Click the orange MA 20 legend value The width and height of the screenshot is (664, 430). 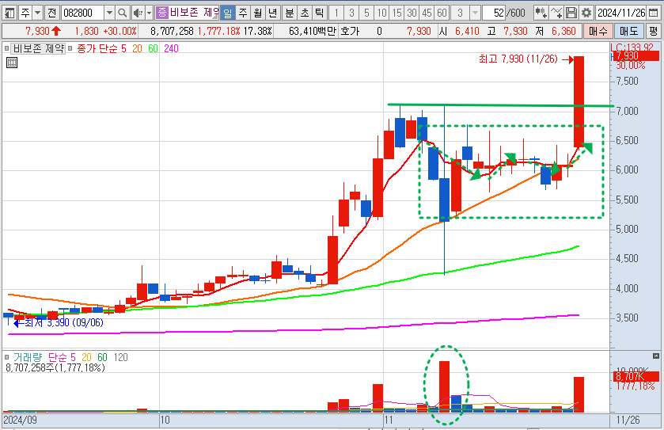[137, 49]
